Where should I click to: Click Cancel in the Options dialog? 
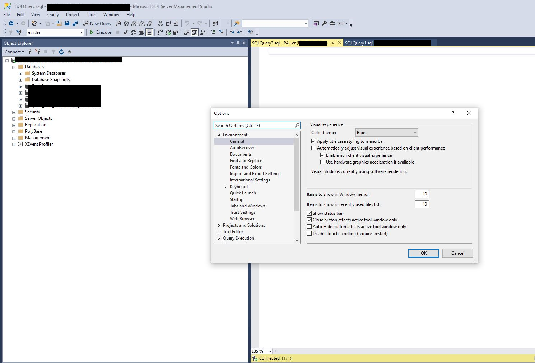458,253
